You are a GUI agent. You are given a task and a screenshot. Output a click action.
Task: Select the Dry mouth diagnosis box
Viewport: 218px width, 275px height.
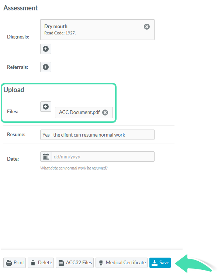pos(97,30)
